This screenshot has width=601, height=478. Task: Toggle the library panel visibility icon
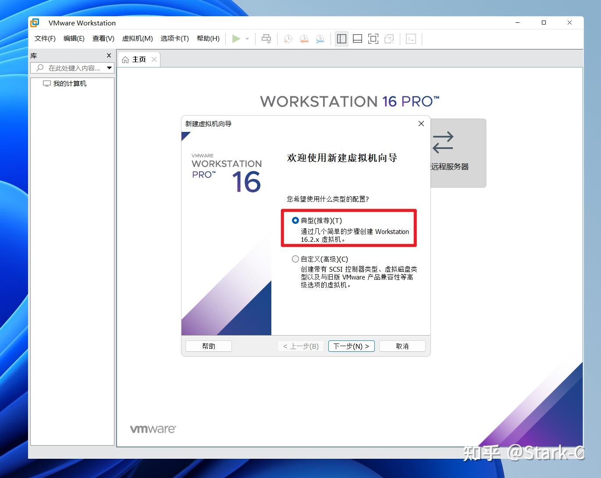tap(341, 39)
